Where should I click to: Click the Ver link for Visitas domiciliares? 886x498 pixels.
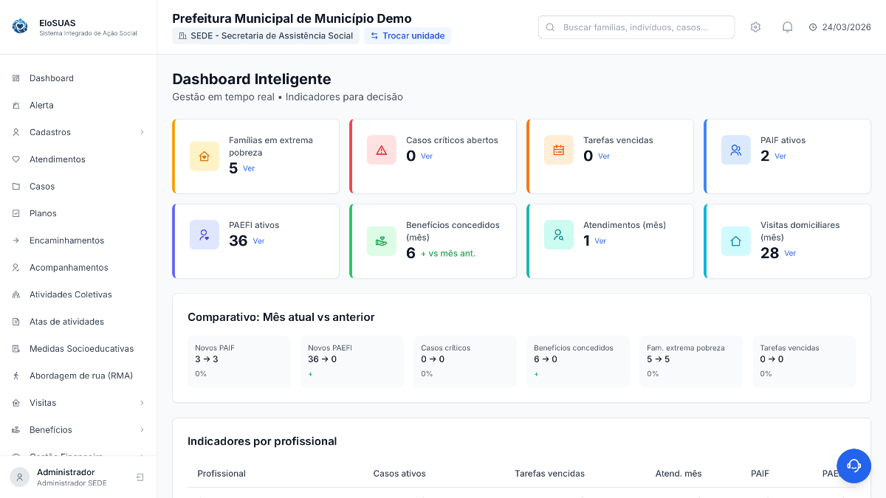[x=790, y=253]
